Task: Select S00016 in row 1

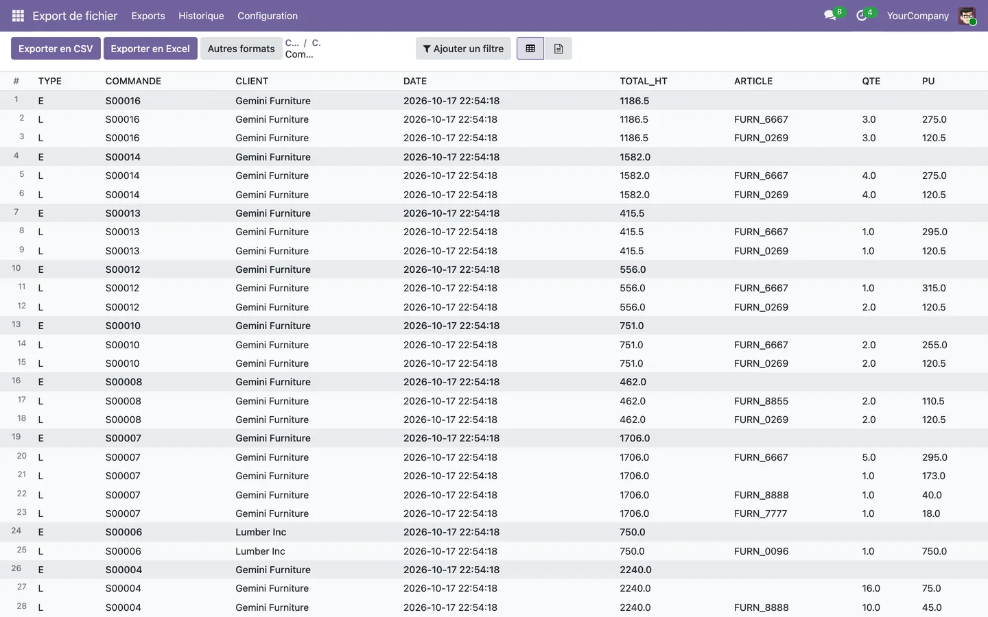Action: [x=123, y=101]
